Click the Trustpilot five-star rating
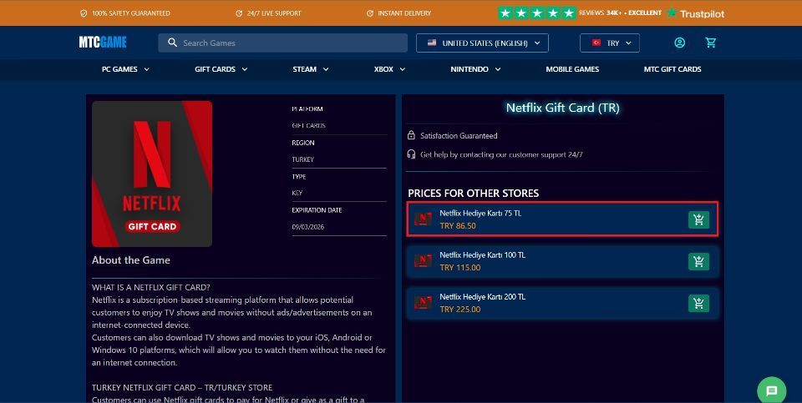 point(537,13)
